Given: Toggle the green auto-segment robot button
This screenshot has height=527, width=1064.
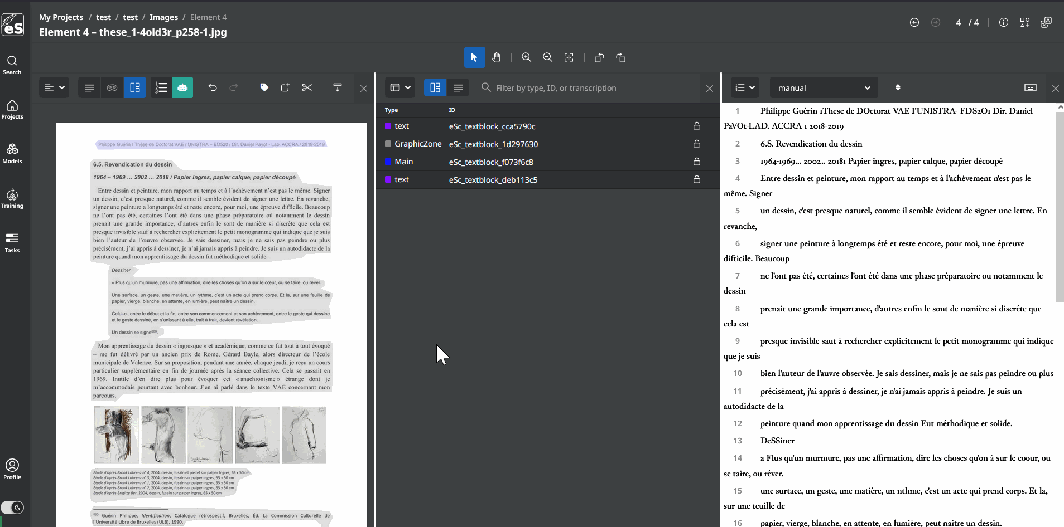Looking at the screenshot, I should coord(182,87).
